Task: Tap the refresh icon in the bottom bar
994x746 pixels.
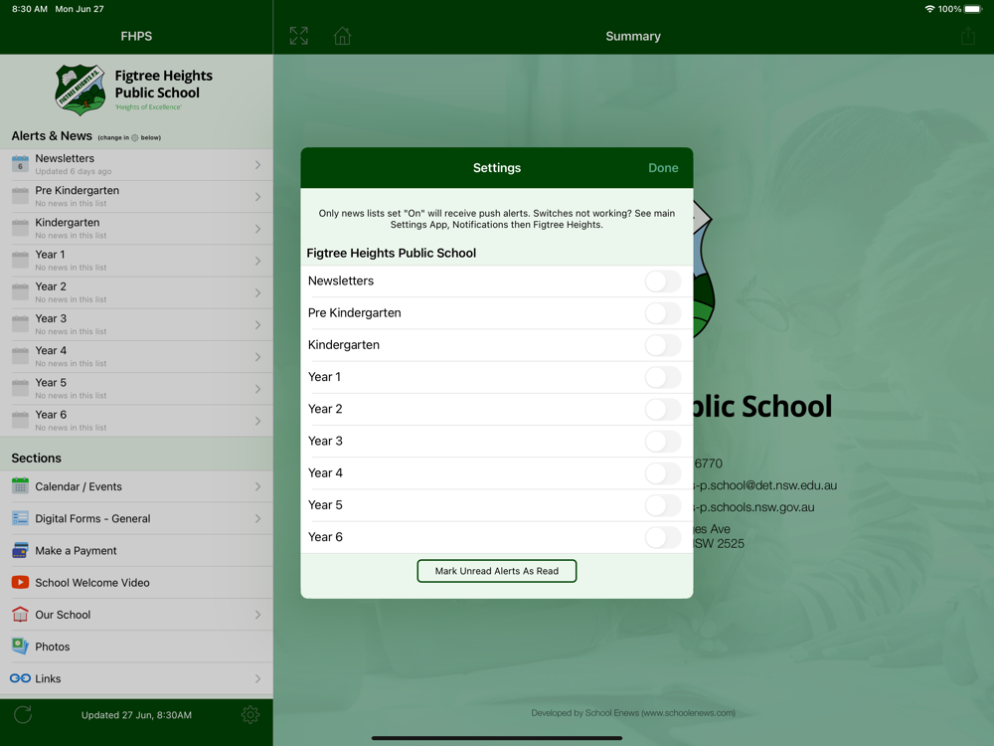Action: 23,715
